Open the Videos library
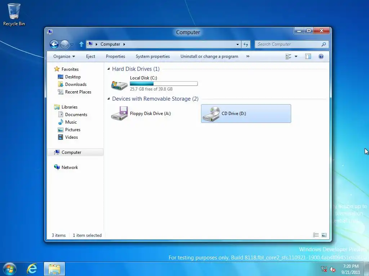The height and width of the screenshot is (276, 369). [71, 137]
